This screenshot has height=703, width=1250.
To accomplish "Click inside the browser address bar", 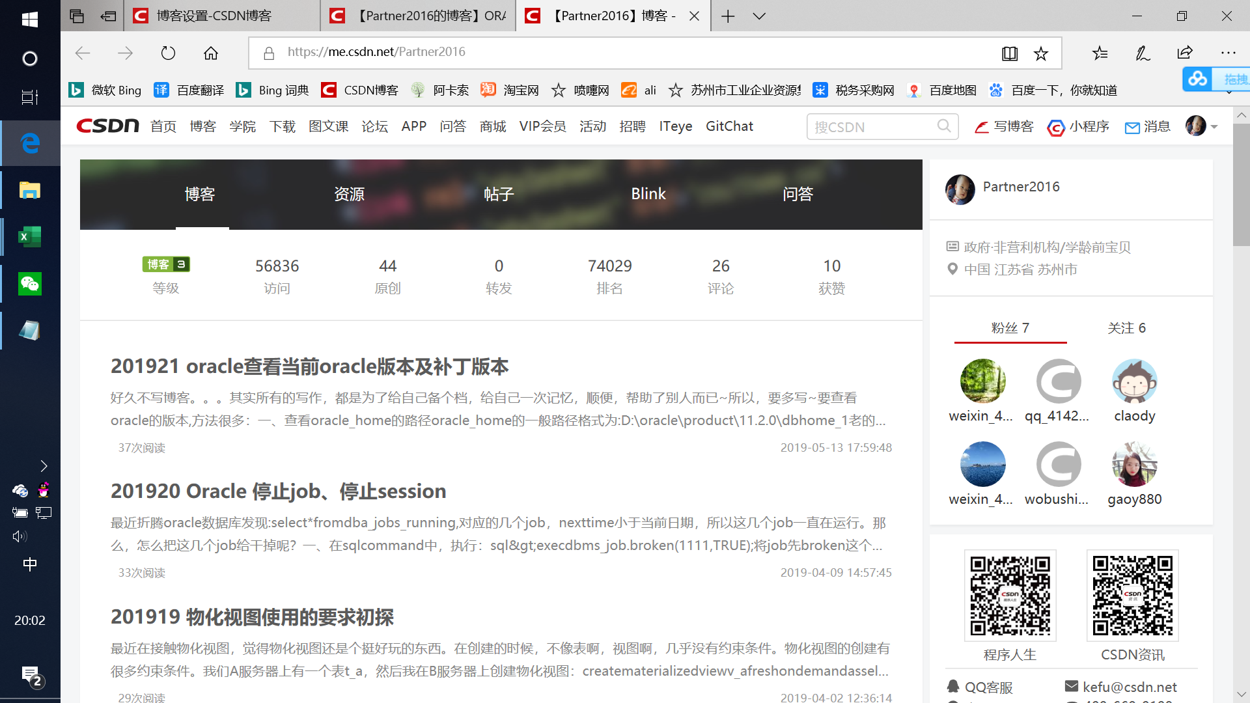I will pos(586,51).
